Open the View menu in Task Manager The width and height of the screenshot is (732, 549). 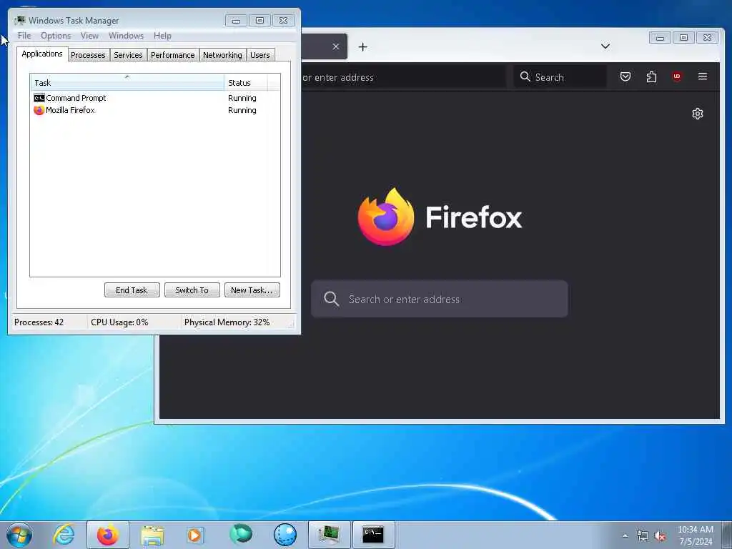[89, 36]
